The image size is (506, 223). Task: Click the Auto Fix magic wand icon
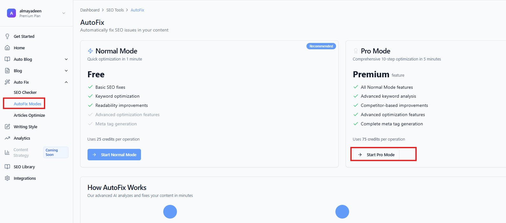(x=7, y=82)
